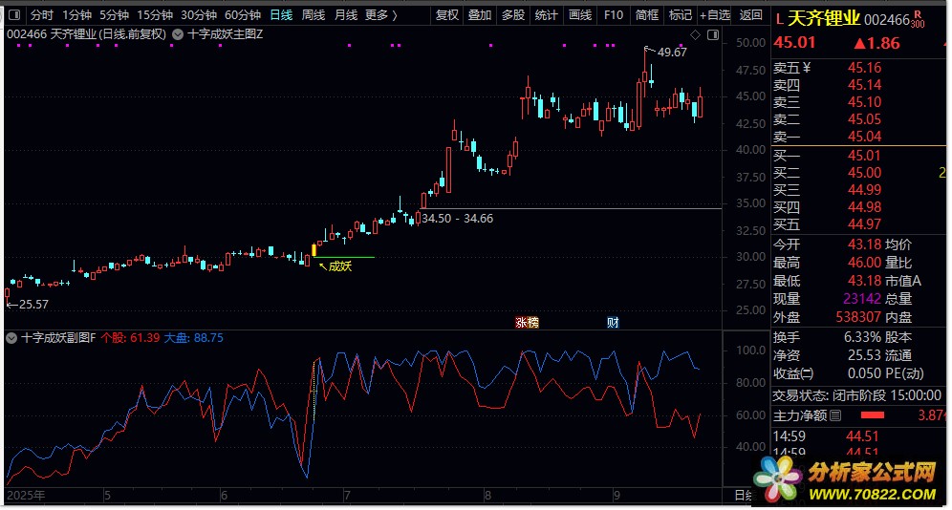Select 卖三 price 45.10
The height and width of the screenshot is (510, 952).
[x=864, y=102]
